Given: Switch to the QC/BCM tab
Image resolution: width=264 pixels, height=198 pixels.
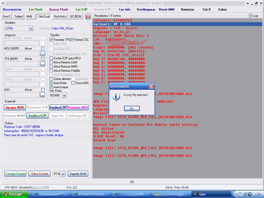Looking at the screenshot, I should [76, 16].
